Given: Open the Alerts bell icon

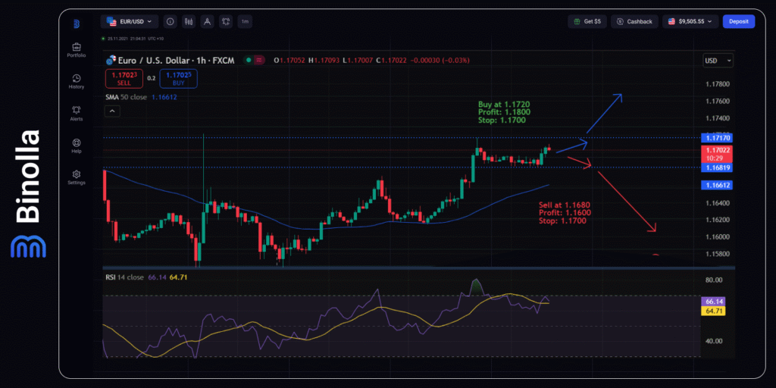Looking at the screenshot, I should [x=76, y=110].
